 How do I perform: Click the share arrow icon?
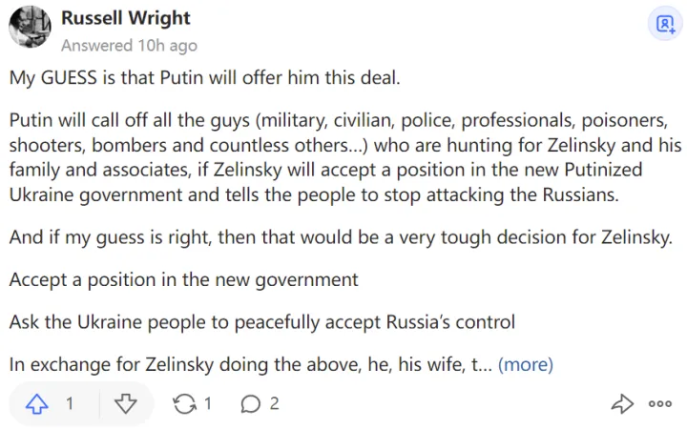[622, 403]
